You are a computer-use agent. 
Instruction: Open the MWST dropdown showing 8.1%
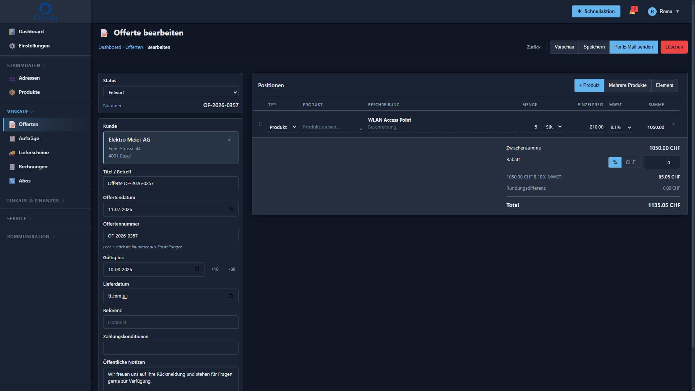point(621,127)
